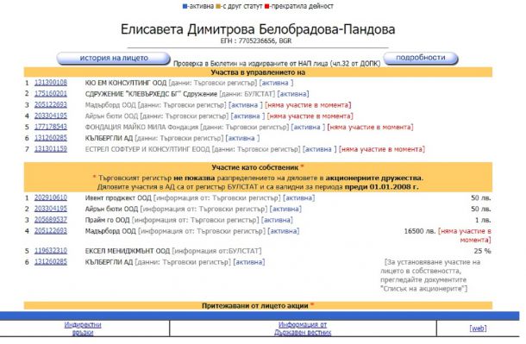
Task: Open company ID 131390108 link
Action: click(51, 83)
